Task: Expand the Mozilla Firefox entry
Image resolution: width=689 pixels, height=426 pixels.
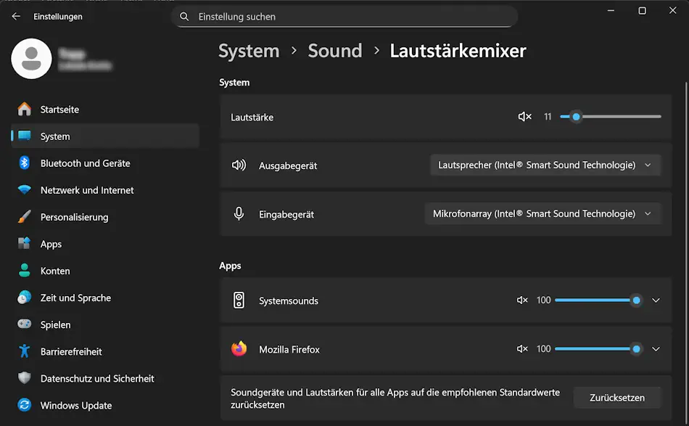Action: pos(655,348)
